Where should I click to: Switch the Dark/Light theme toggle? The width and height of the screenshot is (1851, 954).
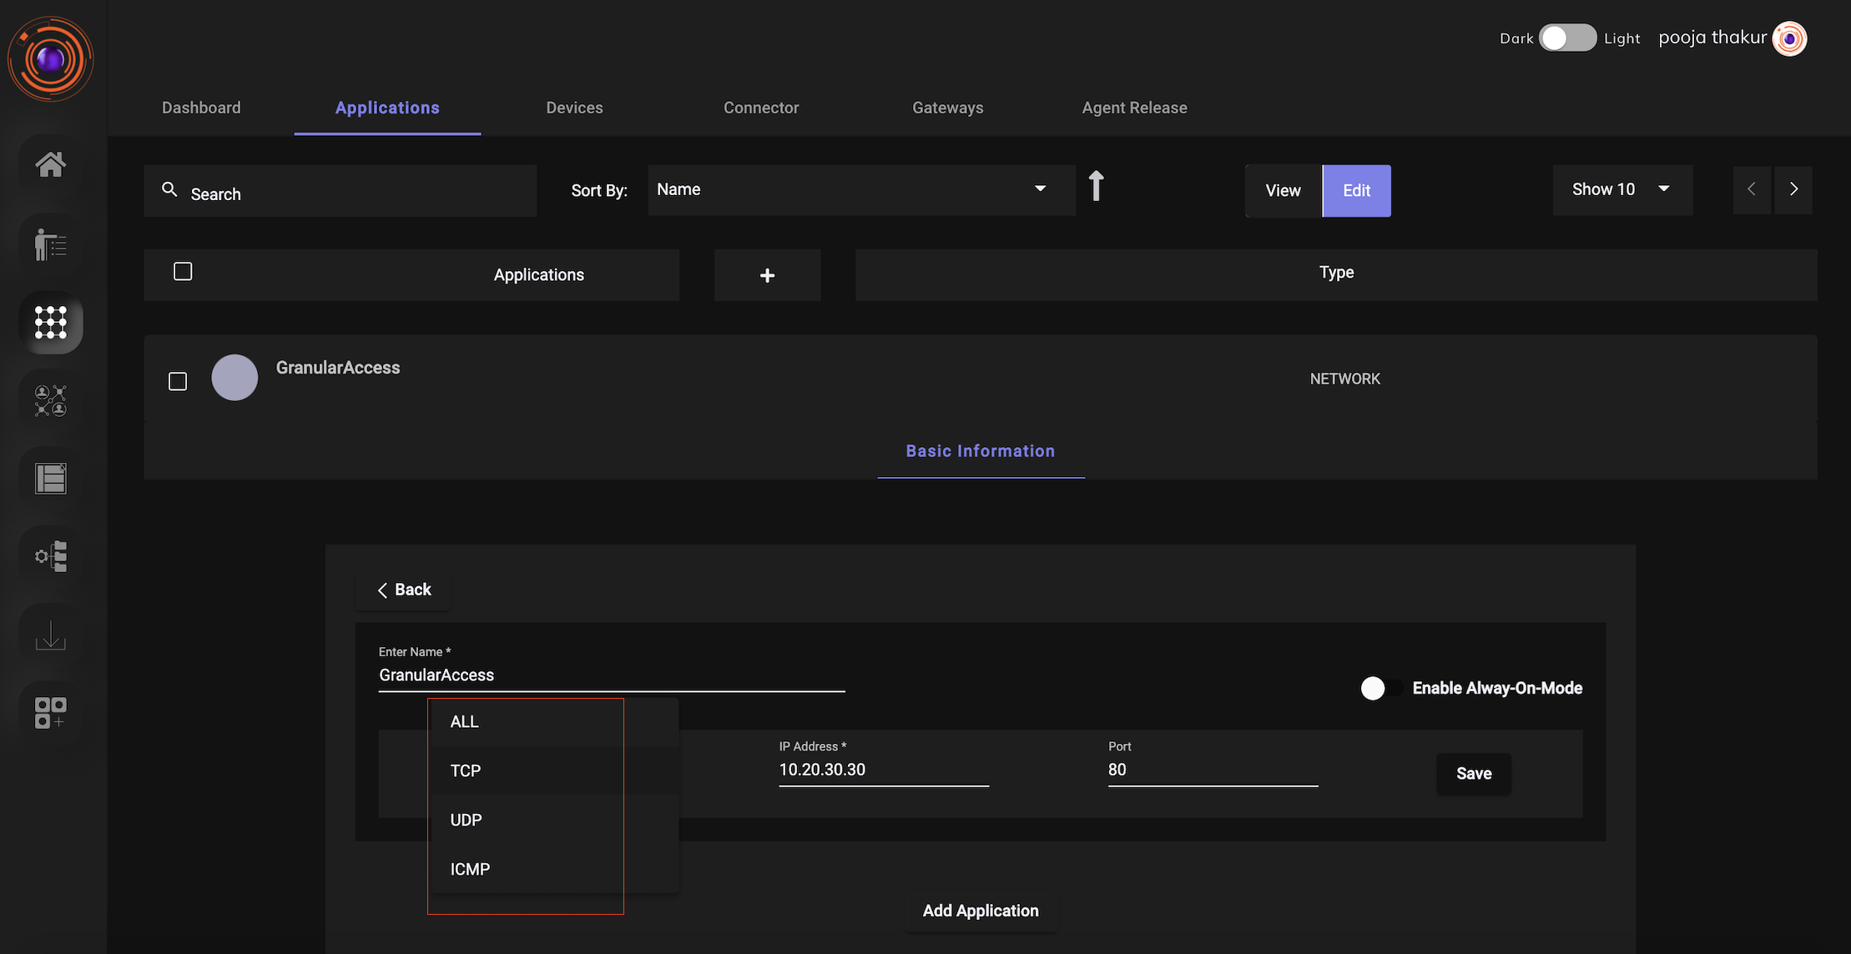point(1567,38)
